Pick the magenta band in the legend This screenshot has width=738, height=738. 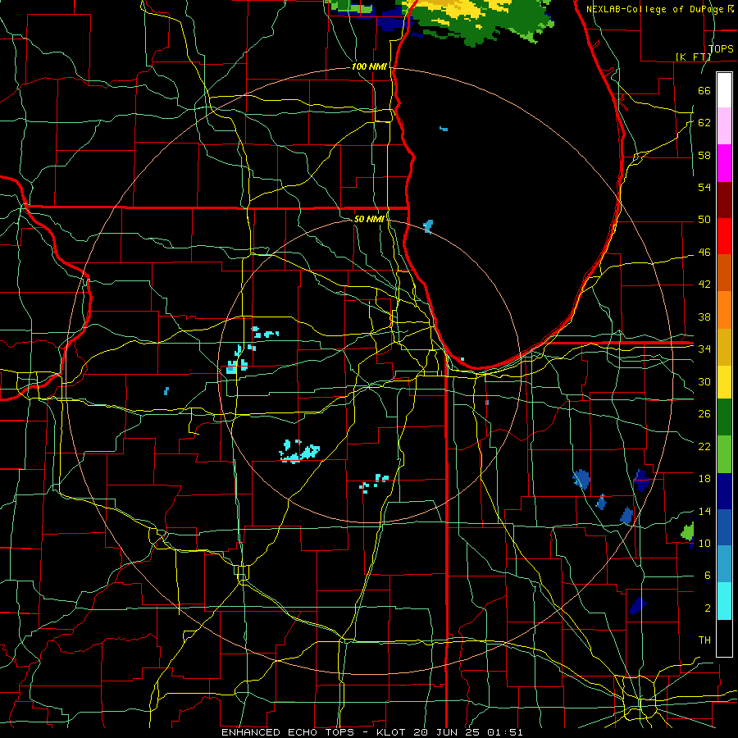724,163
